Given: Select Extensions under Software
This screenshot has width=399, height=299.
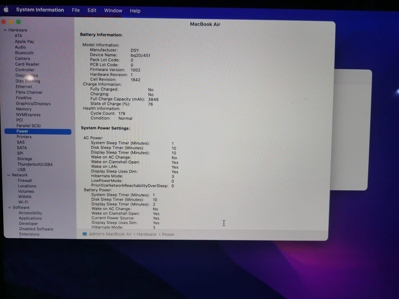Looking at the screenshot, I should (x=29, y=234).
